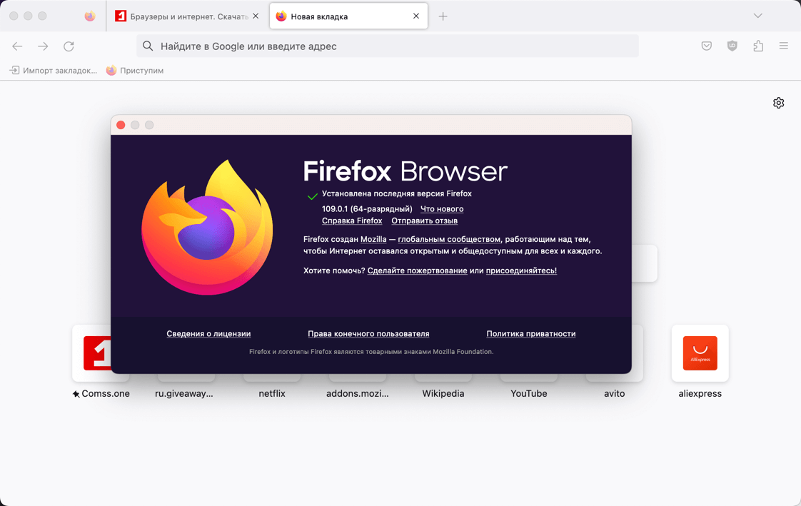This screenshot has width=801, height=506.
Task: Open 'Права конечного пользователя' link
Action: pyautogui.click(x=368, y=333)
